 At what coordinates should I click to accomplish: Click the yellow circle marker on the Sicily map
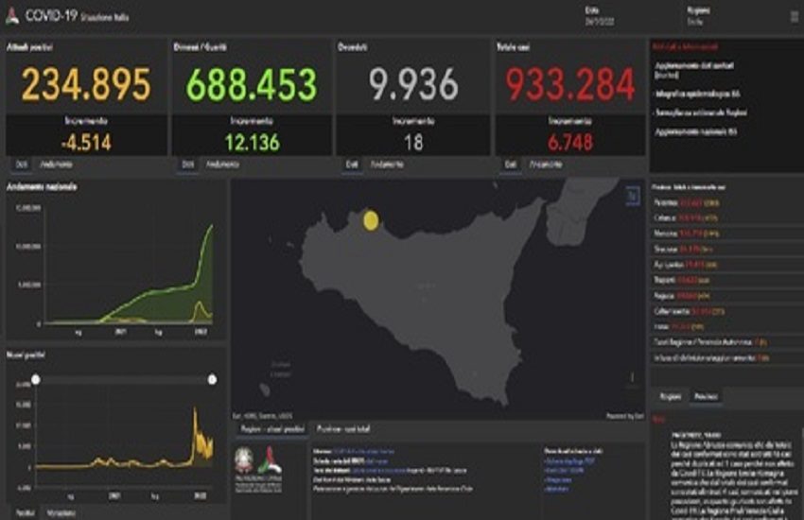[x=371, y=219]
